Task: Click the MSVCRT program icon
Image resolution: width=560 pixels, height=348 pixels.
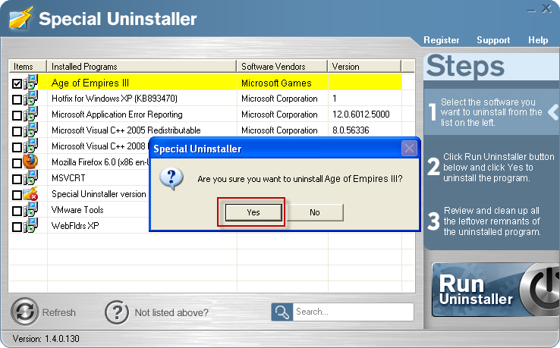Action: click(30, 177)
